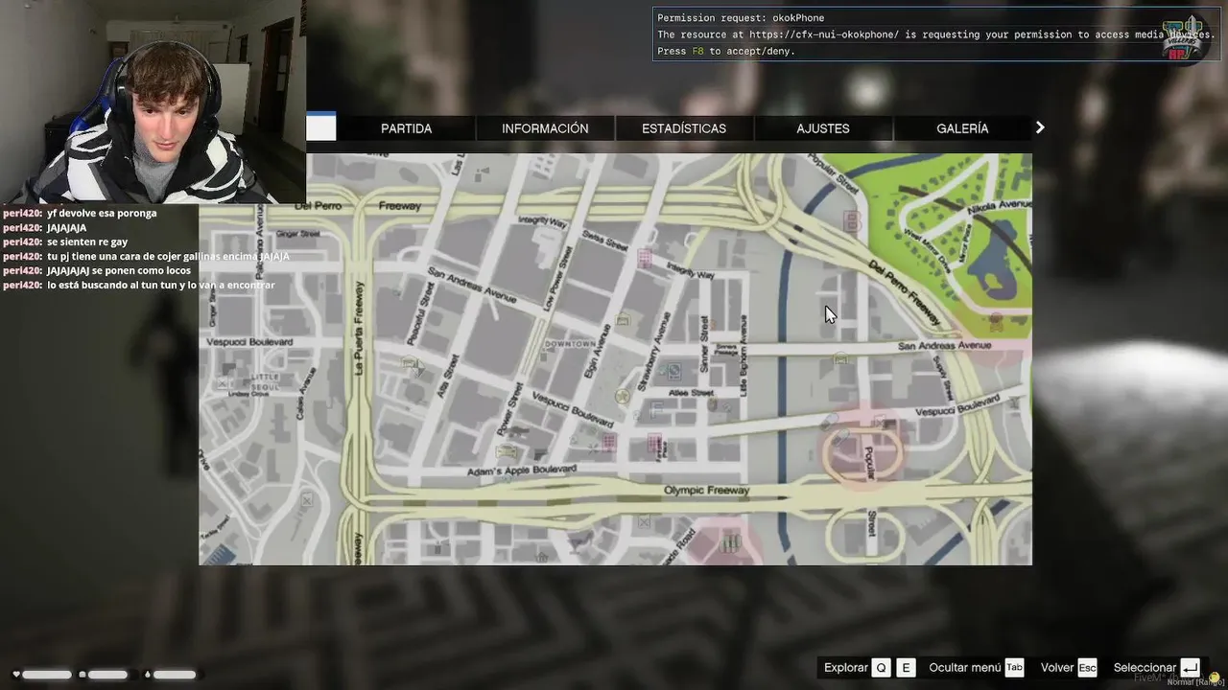Image resolution: width=1228 pixels, height=690 pixels.
Task: Click the pink building blip near Swiss Street
Action: coord(645,258)
